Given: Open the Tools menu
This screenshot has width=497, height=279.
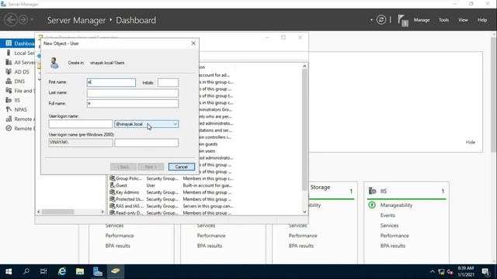Looking at the screenshot, I should [x=443, y=20].
